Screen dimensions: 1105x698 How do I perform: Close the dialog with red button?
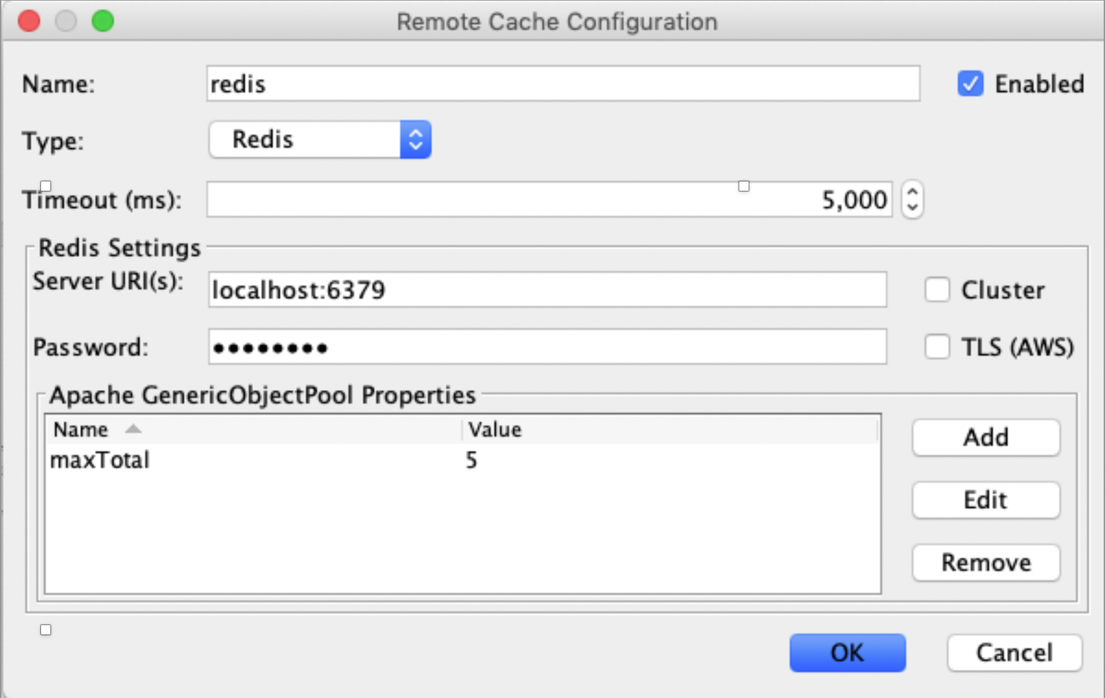click(29, 21)
